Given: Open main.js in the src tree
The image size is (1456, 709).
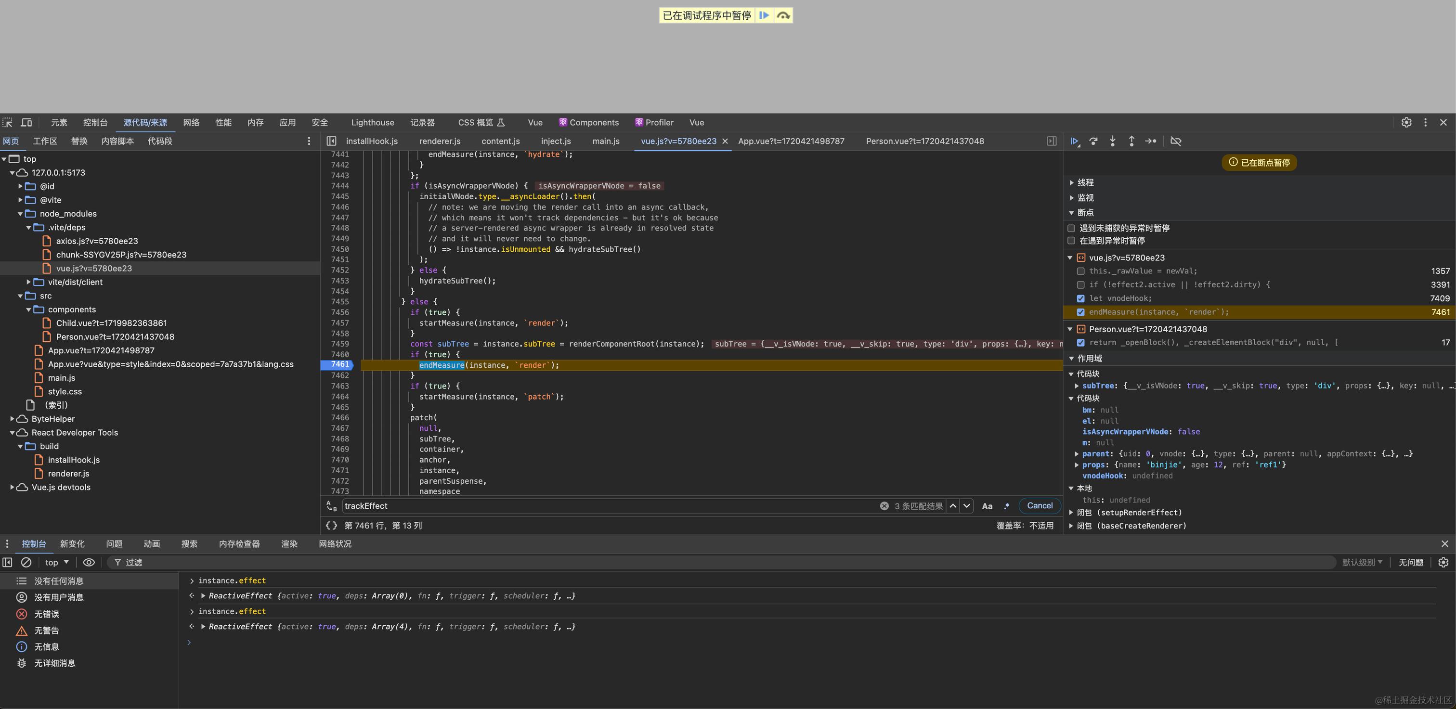Looking at the screenshot, I should [x=61, y=378].
